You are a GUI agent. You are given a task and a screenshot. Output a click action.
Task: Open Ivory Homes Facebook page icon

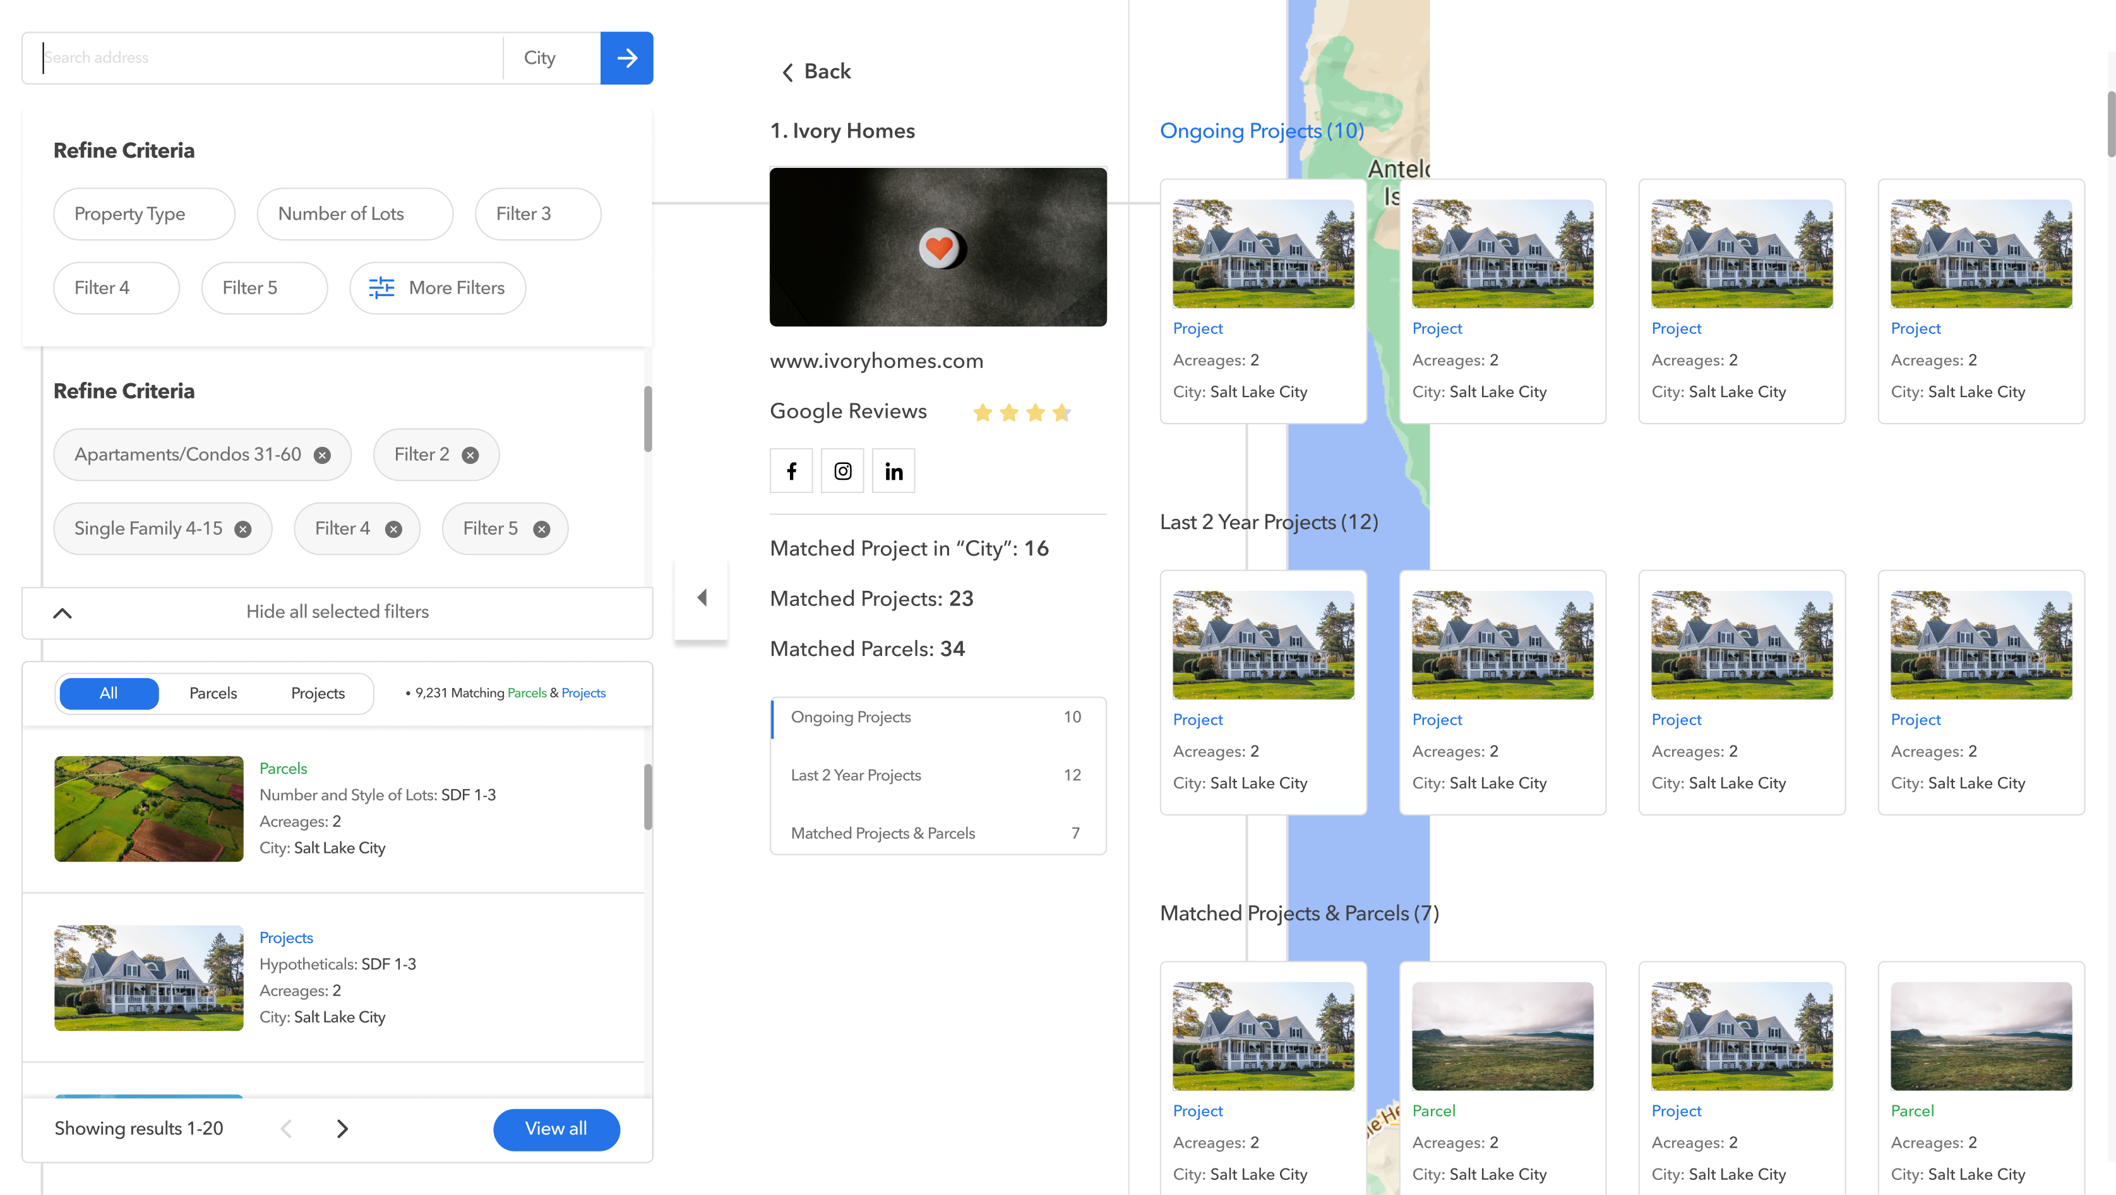pyautogui.click(x=791, y=470)
